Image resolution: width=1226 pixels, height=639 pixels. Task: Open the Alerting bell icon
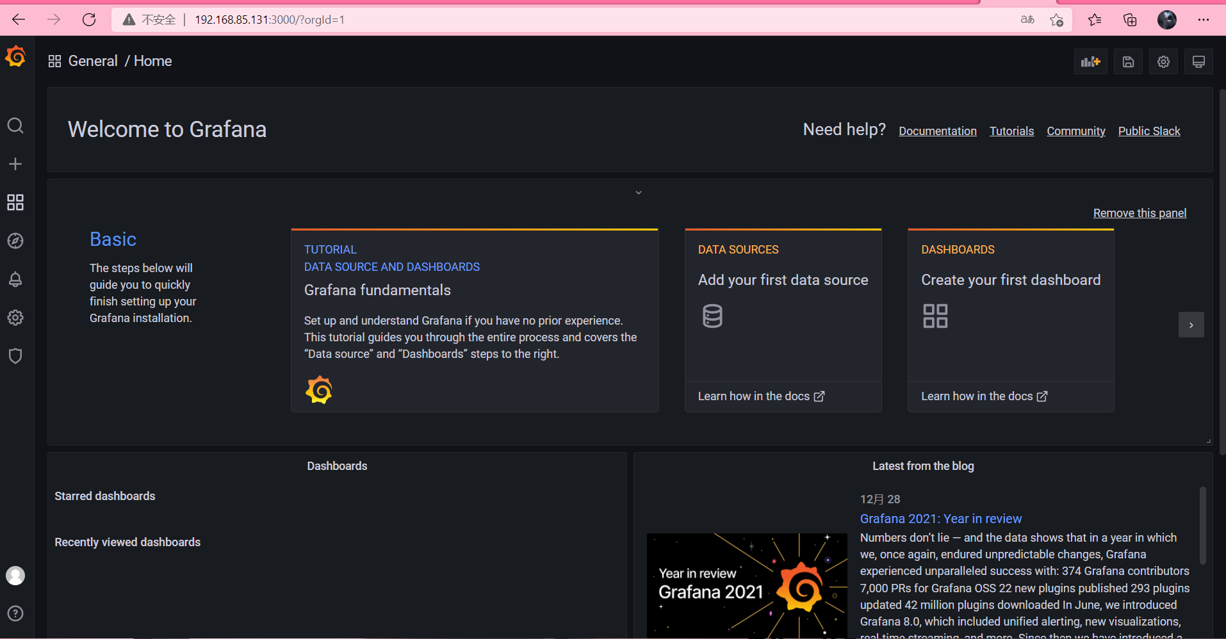click(15, 279)
